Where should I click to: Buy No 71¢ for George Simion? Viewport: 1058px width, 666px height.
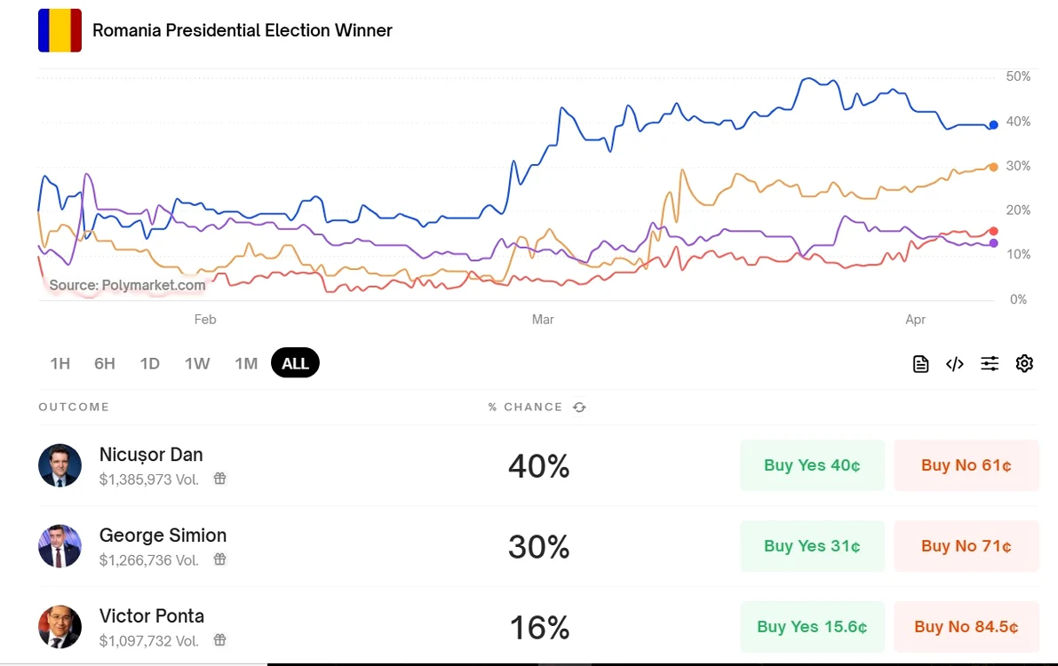pyautogui.click(x=967, y=546)
